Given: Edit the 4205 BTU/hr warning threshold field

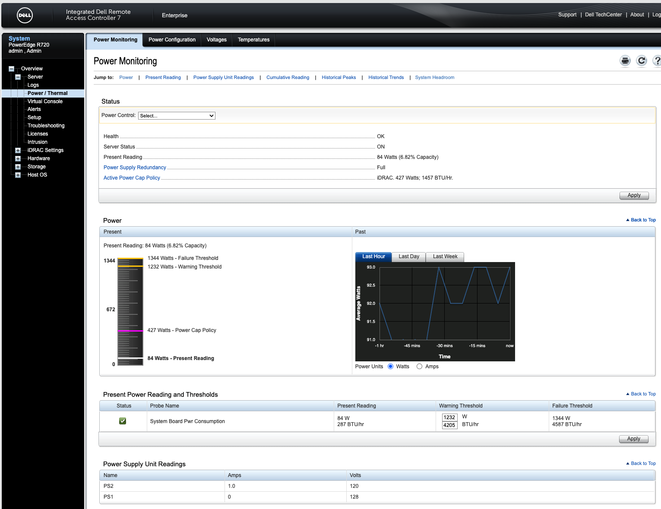Looking at the screenshot, I should [x=449, y=425].
